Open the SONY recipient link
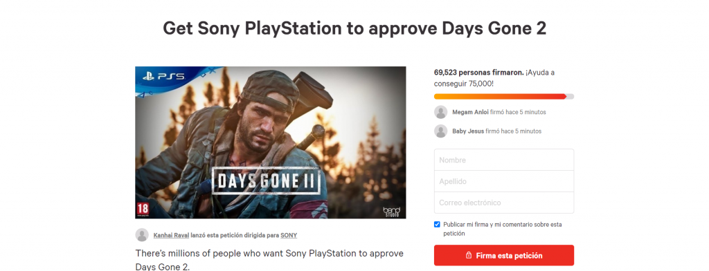Viewport: 709px width, 271px height. click(289, 235)
